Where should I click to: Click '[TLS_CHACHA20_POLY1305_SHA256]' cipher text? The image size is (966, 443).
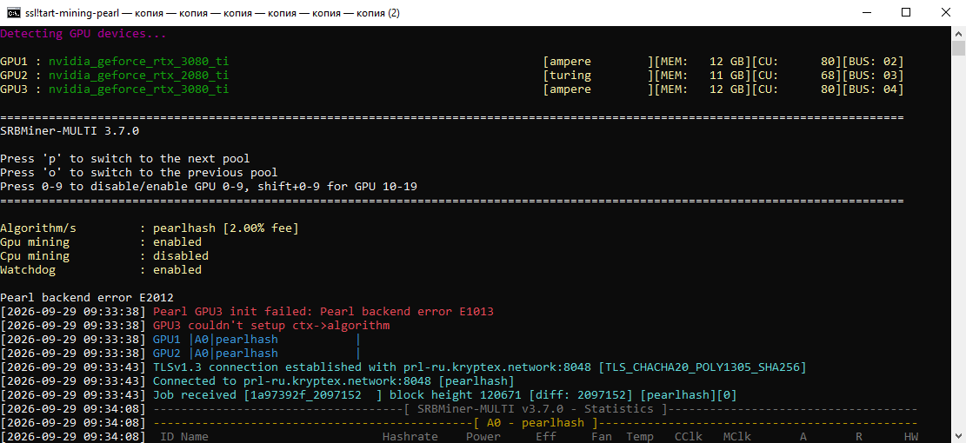point(703,367)
